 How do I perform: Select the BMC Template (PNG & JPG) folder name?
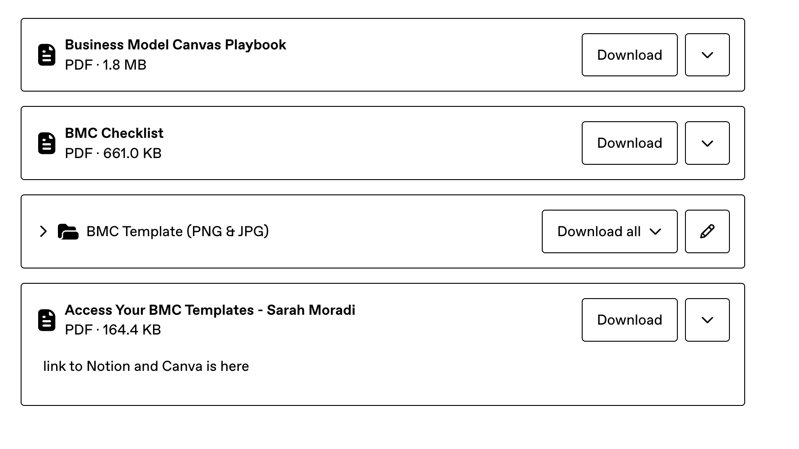click(177, 232)
